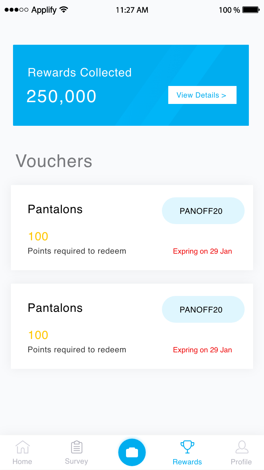Copy the first PANOFF20 voucher code
264x470 pixels.
(203, 211)
